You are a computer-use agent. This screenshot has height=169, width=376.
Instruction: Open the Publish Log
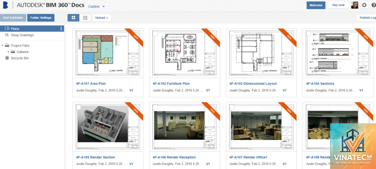[367, 18]
